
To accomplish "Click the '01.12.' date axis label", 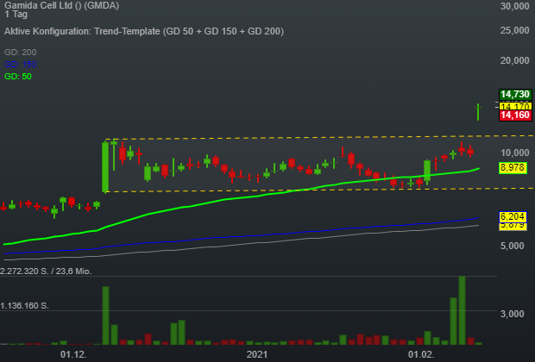I will point(73,354).
